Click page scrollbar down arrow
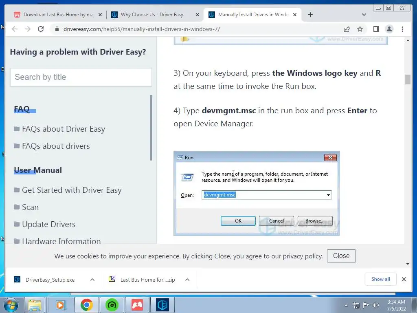This screenshot has width=417, height=313. pyautogui.click(x=408, y=264)
